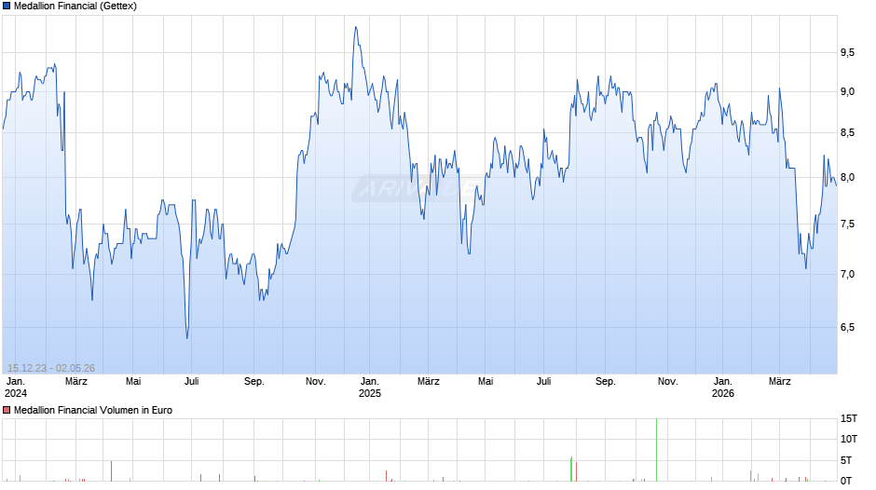Click the 15T volume axis label
Screen dimensions: 876x490
pyautogui.click(x=849, y=418)
